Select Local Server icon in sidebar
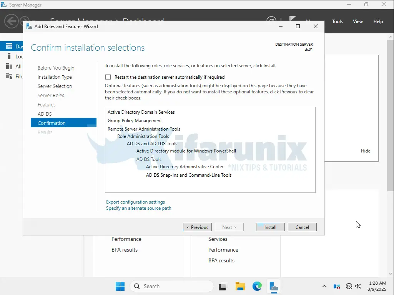This screenshot has height=295, width=394. pyautogui.click(x=9, y=56)
